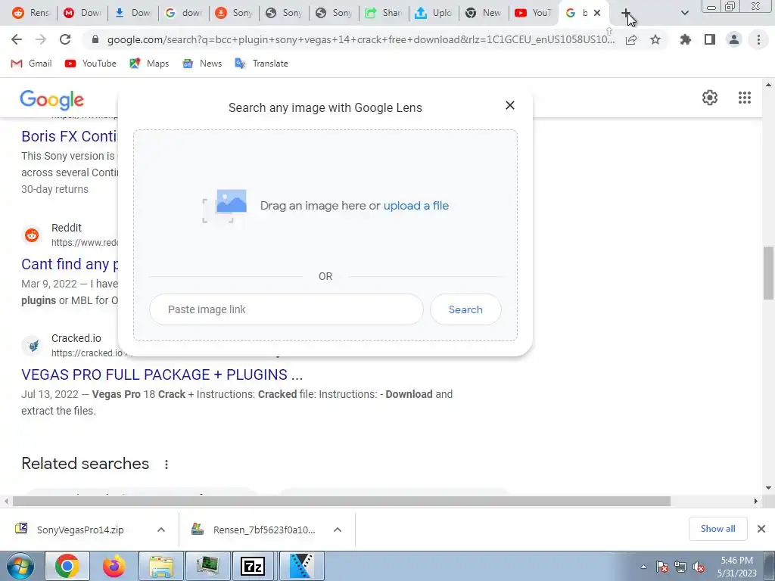Screen dimensions: 775x581
Task: Open the YouTube bookmark
Action: pyautogui.click(x=91, y=64)
